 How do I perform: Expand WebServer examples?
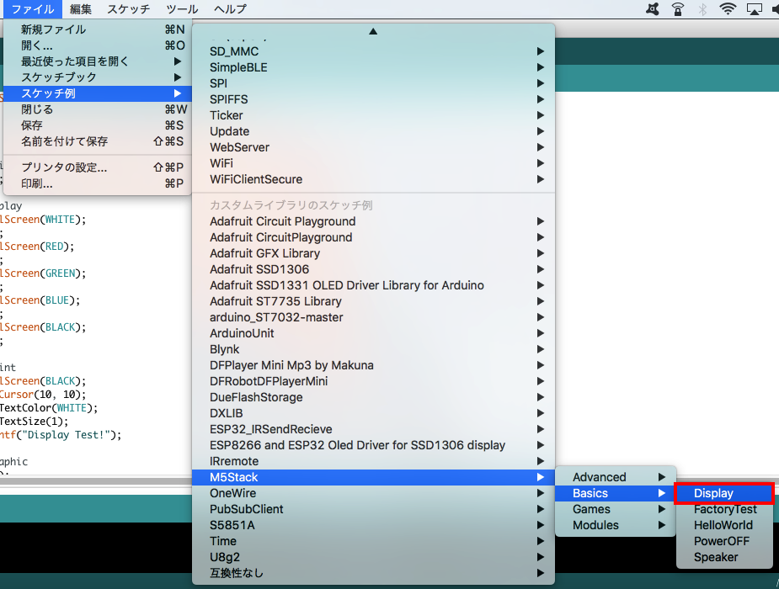coord(373,147)
